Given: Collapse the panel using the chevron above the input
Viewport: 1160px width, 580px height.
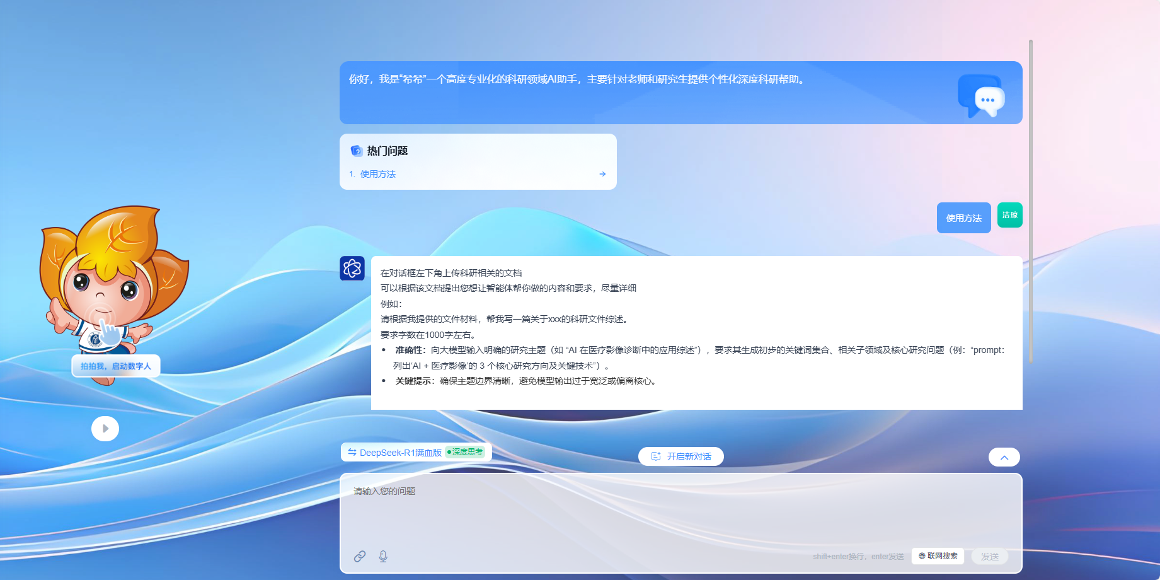Looking at the screenshot, I should (x=1004, y=456).
